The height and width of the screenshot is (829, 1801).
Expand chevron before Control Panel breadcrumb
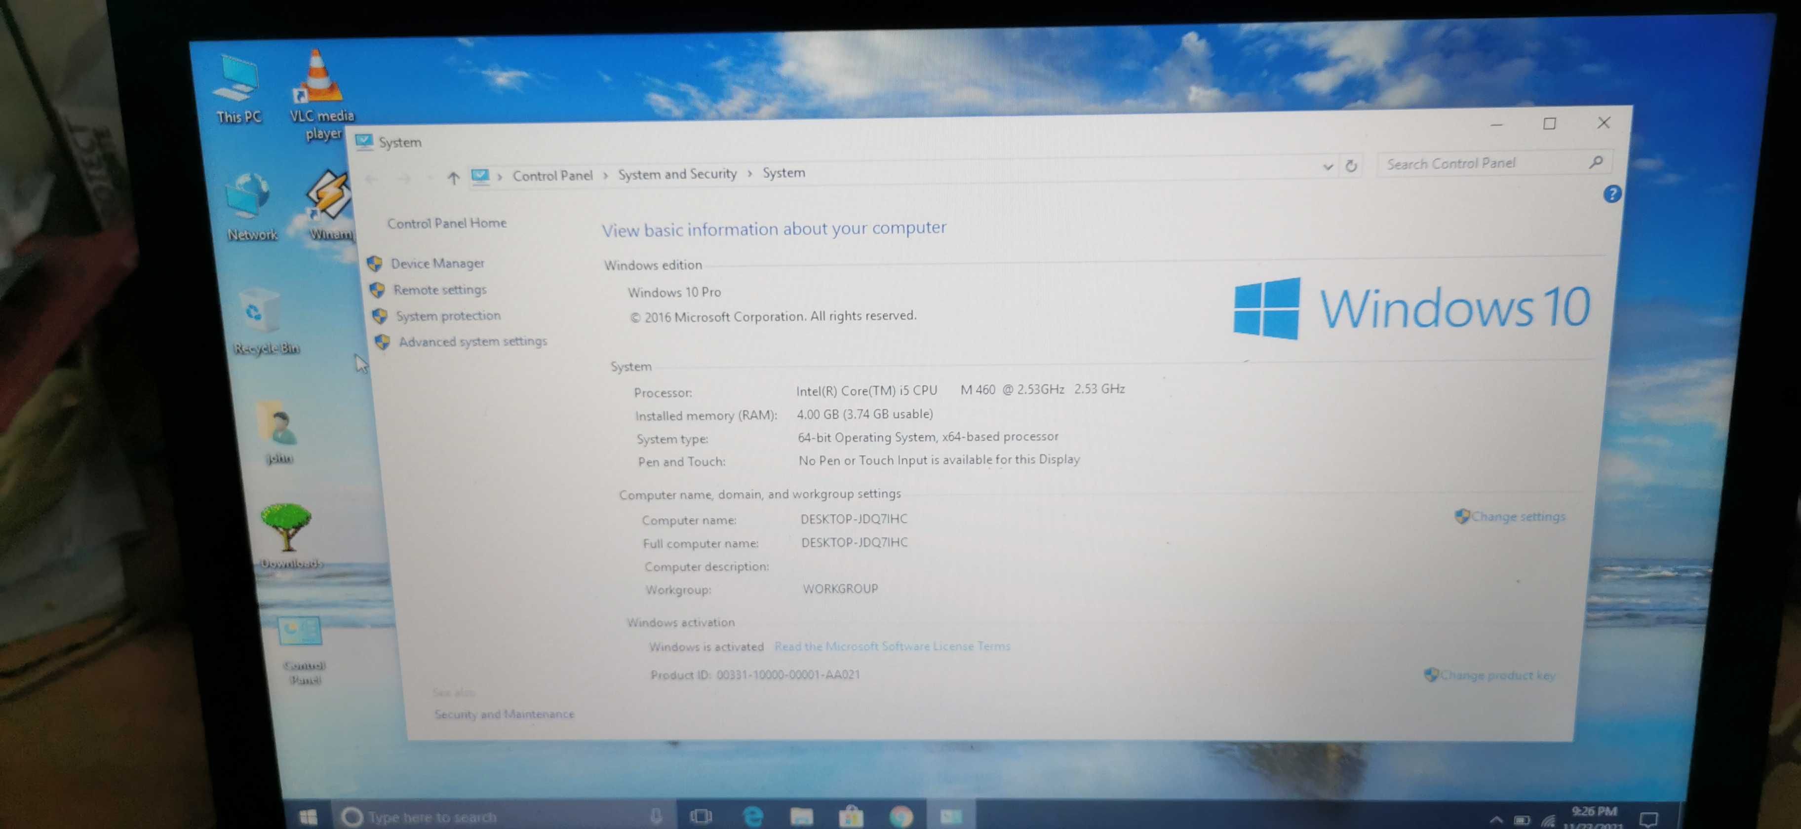[500, 177]
